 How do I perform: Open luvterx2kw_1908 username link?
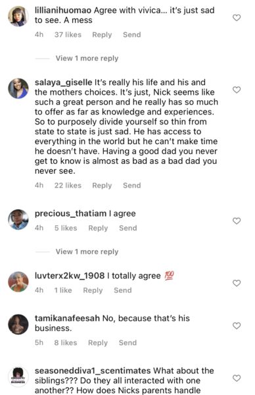click(x=70, y=276)
